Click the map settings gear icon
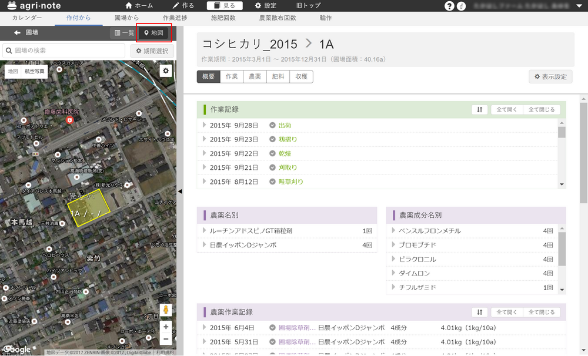 pos(166,71)
